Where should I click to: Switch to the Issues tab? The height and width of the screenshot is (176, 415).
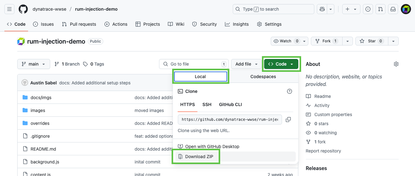(44, 24)
